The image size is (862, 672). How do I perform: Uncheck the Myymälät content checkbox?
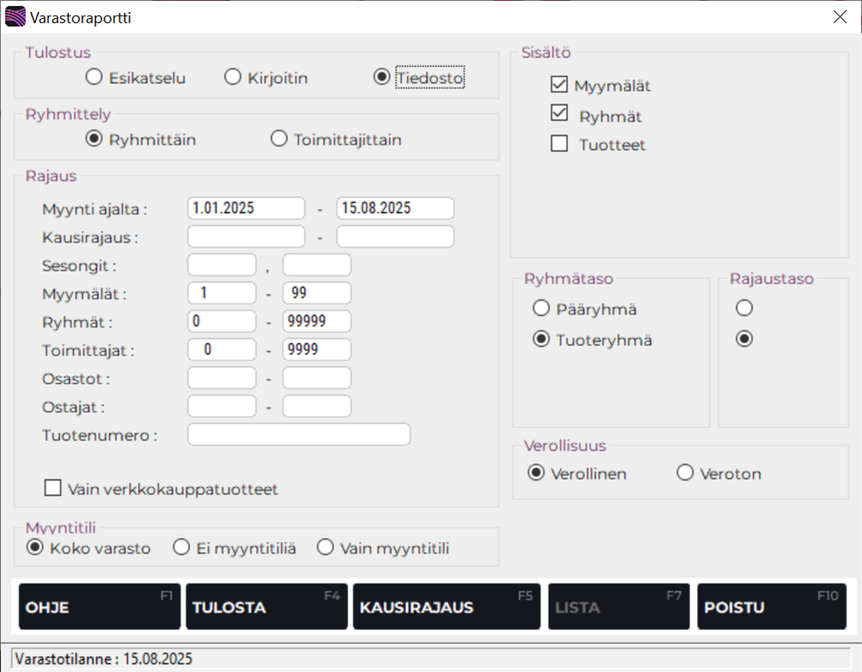pos(559,84)
